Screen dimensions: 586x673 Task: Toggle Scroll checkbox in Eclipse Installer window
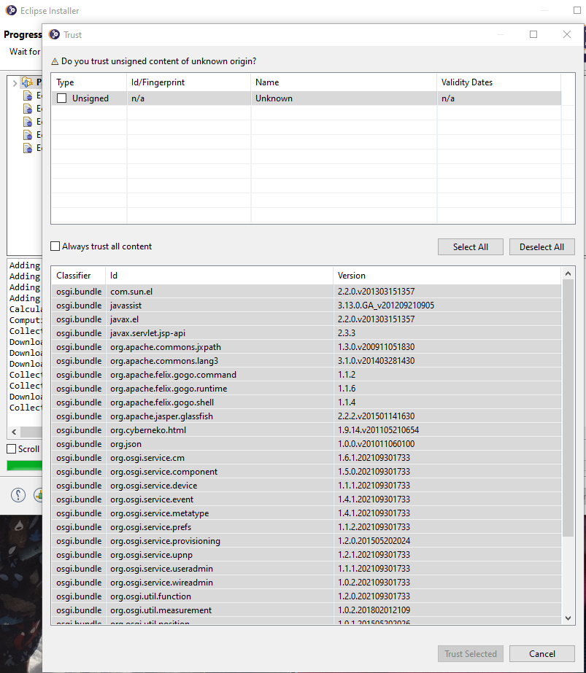(x=12, y=449)
